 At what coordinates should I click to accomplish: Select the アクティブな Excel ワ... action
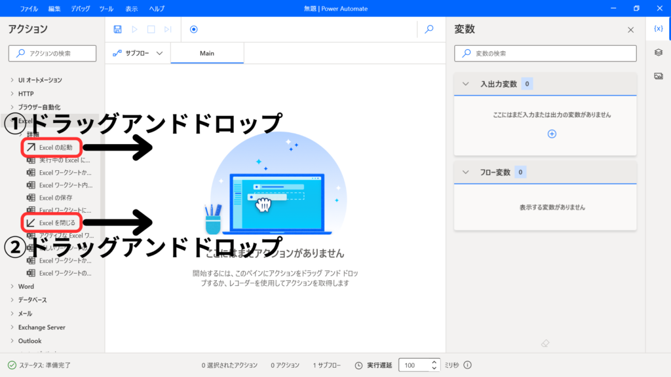(60, 236)
